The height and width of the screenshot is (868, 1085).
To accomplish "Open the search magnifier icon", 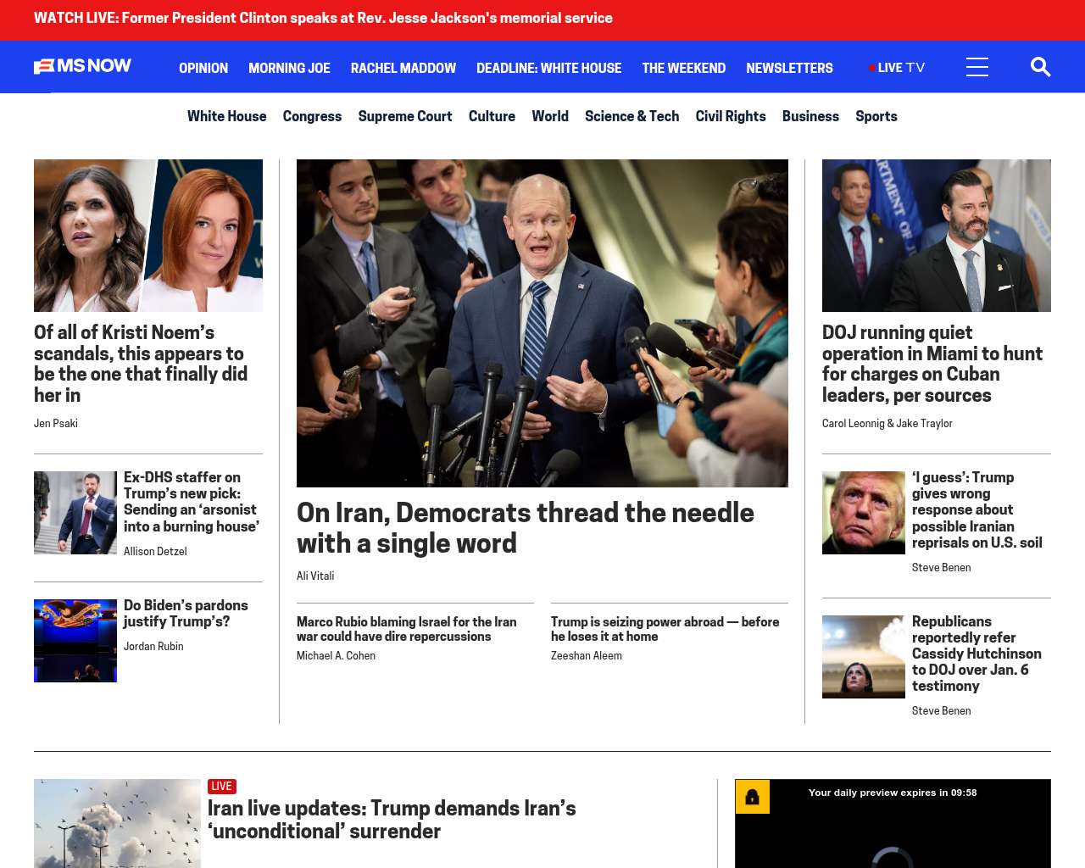I will tap(1040, 67).
